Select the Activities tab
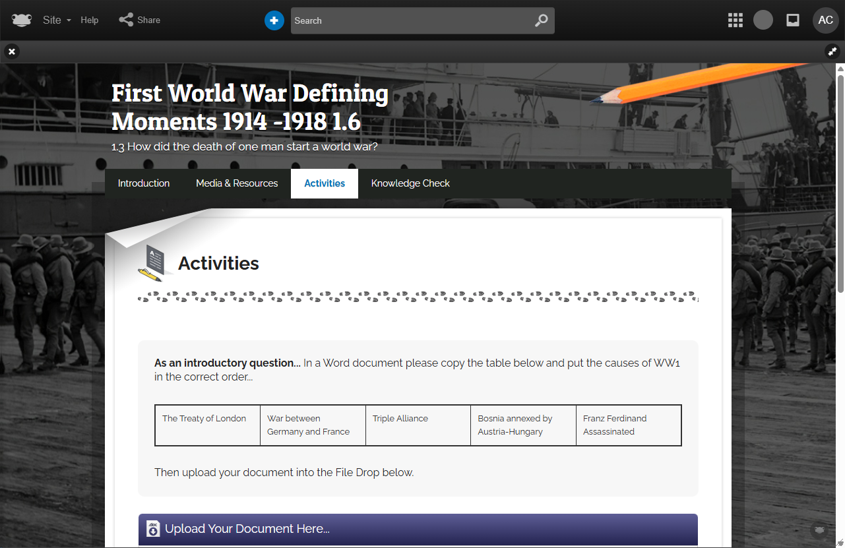The height and width of the screenshot is (548, 845). tap(325, 183)
